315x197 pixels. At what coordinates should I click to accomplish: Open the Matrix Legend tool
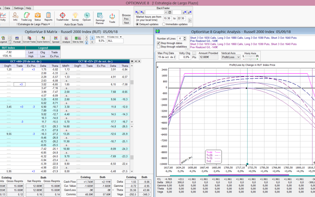coord(3,39)
